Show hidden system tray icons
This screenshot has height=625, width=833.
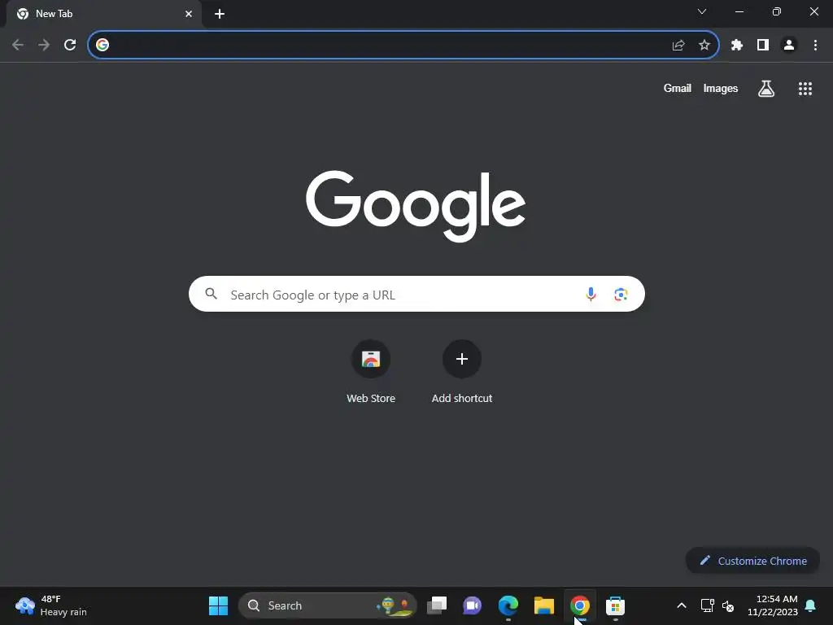tap(681, 605)
